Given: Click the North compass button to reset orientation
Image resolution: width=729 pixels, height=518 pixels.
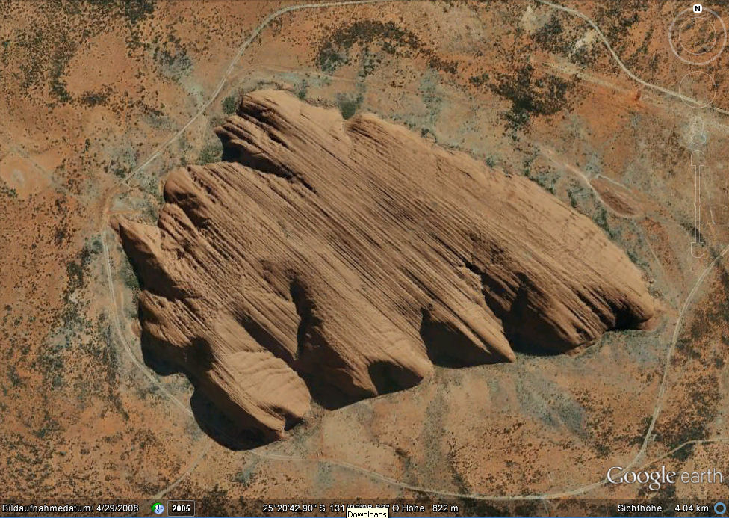Looking at the screenshot, I should coord(696,9).
